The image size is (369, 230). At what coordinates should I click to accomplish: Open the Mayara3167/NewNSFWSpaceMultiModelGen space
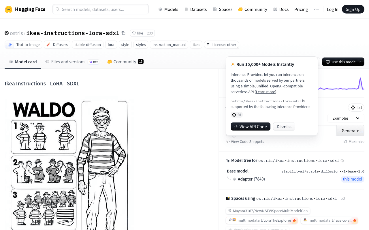click(x=268, y=211)
